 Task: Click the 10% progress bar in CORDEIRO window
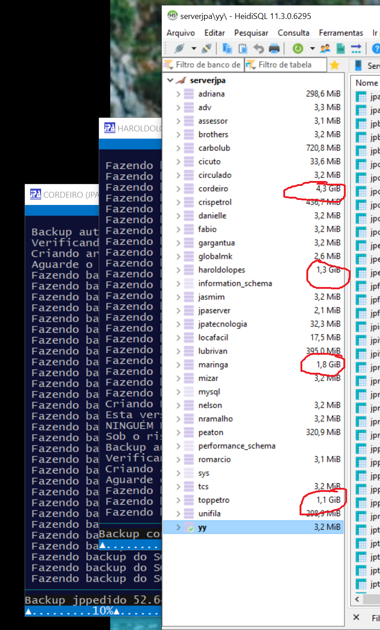[x=93, y=611]
